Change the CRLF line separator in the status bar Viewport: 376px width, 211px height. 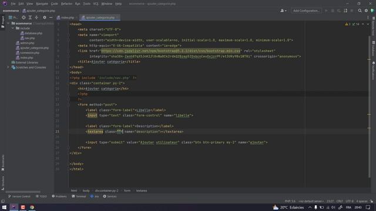pyautogui.click(x=340, y=201)
